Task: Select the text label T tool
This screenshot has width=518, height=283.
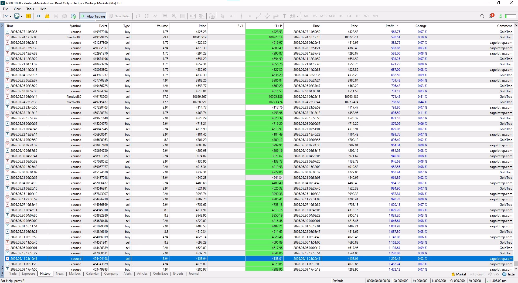Action: coord(284,16)
